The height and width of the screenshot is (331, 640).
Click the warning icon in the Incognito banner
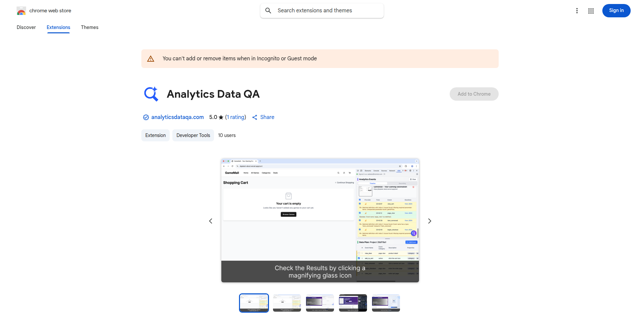[x=151, y=58]
